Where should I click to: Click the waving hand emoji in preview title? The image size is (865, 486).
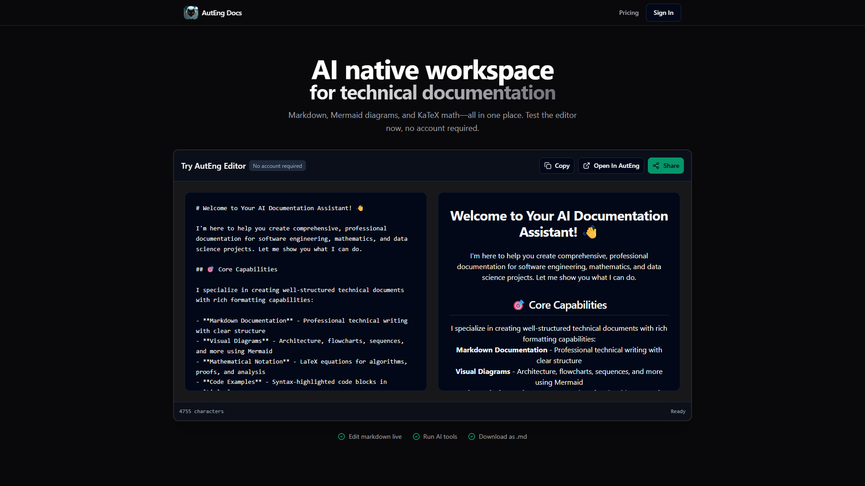click(x=590, y=232)
